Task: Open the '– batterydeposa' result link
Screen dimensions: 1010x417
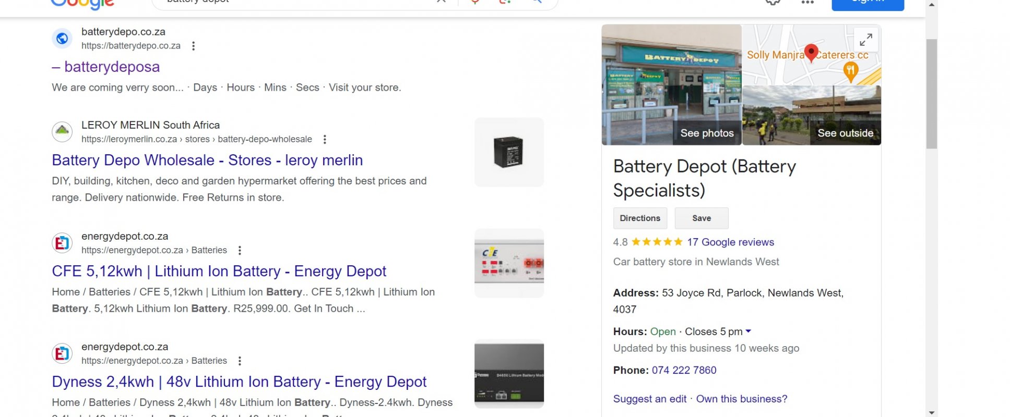Action: (x=106, y=67)
